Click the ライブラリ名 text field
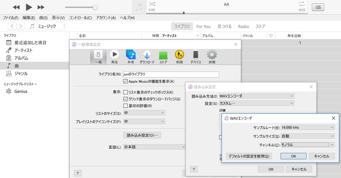The width and height of the screenshot is (341, 178). [x=171, y=75]
